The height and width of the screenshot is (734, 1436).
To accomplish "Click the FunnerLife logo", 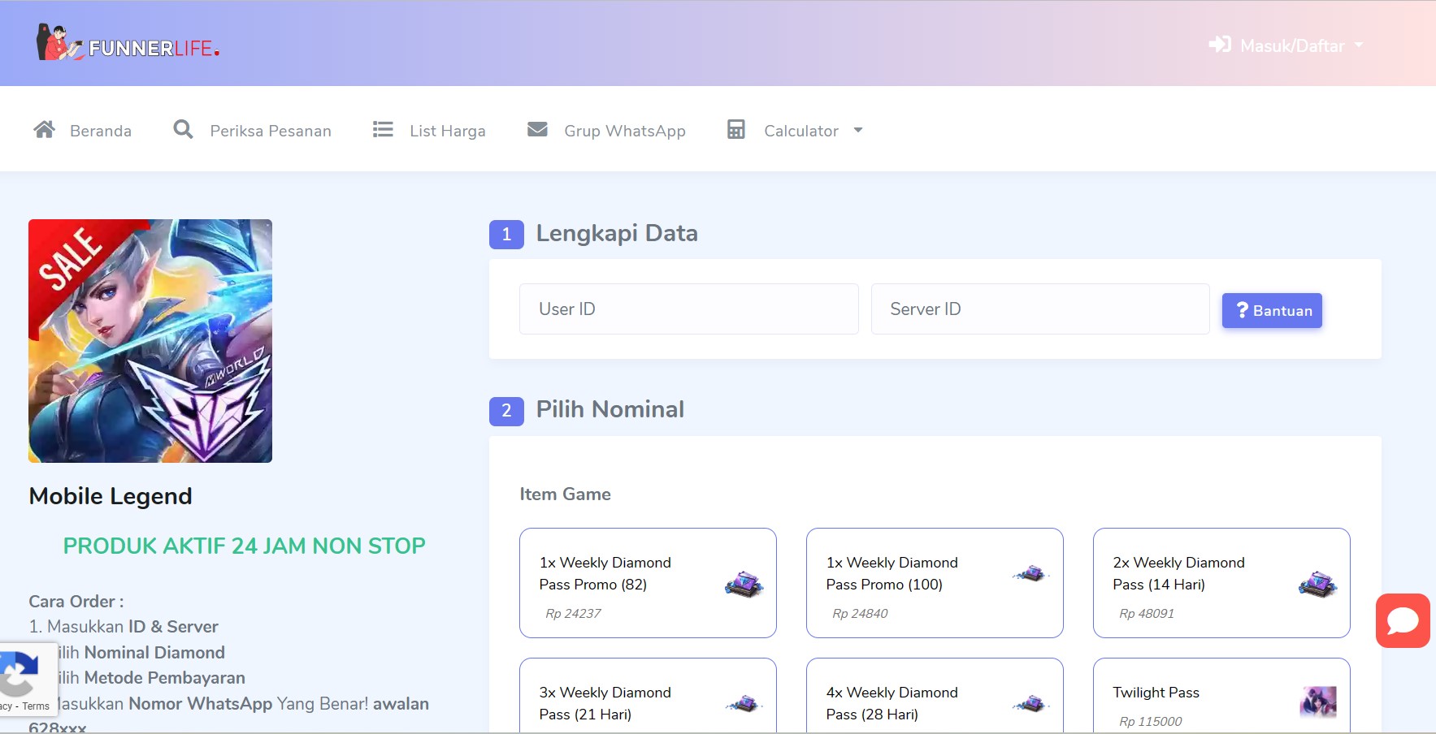I will click(x=128, y=42).
